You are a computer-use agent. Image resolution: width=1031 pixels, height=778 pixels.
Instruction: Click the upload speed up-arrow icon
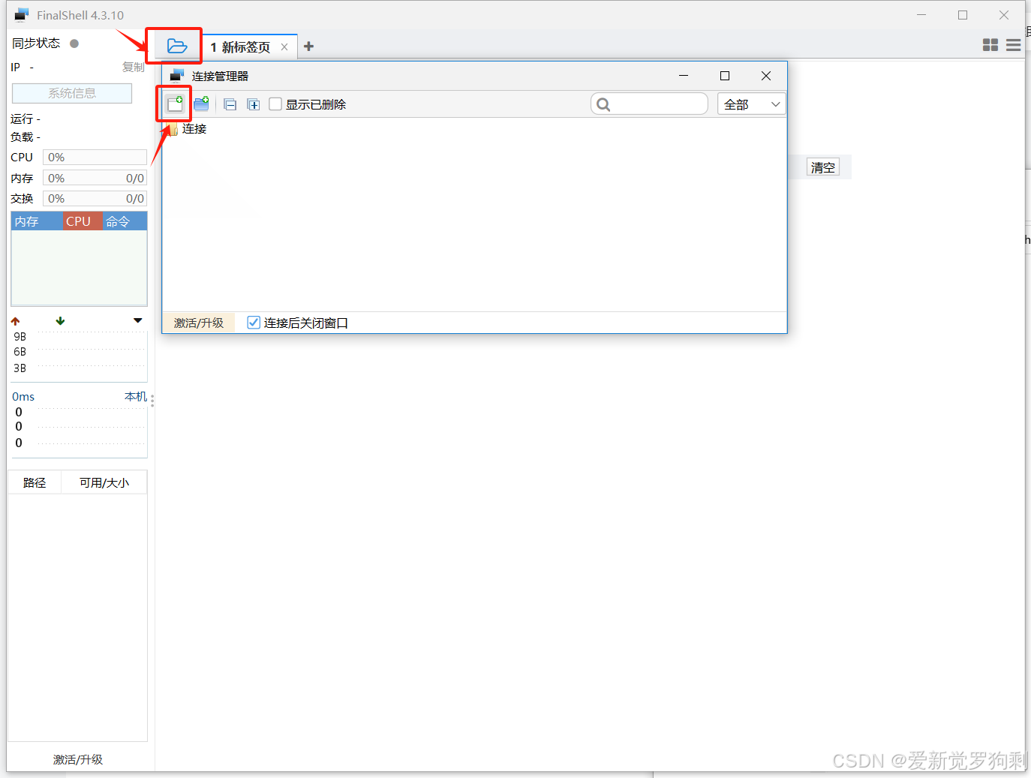point(16,321)
